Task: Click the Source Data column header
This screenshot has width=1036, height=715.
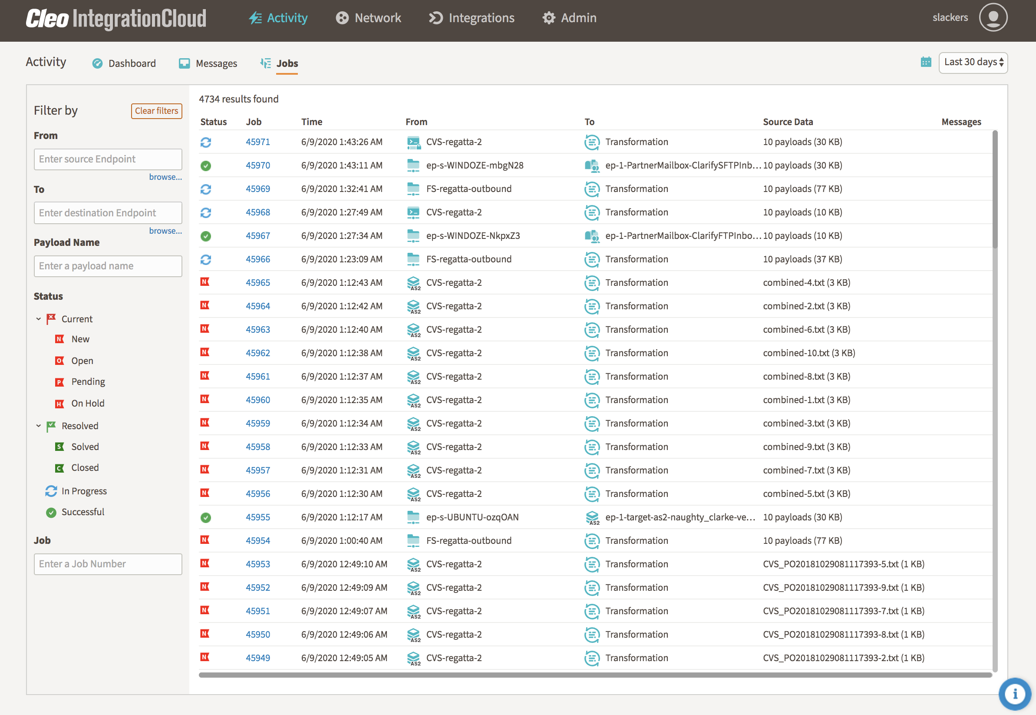Action: click(788, 122)
